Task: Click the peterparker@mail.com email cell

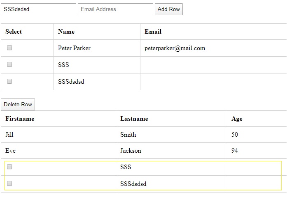Action: [213, 48]
